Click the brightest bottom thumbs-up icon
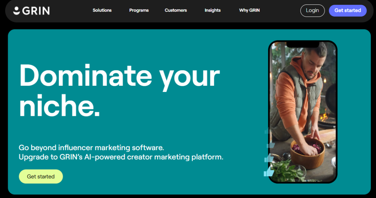Screen dimensions: 376x198 269,172
